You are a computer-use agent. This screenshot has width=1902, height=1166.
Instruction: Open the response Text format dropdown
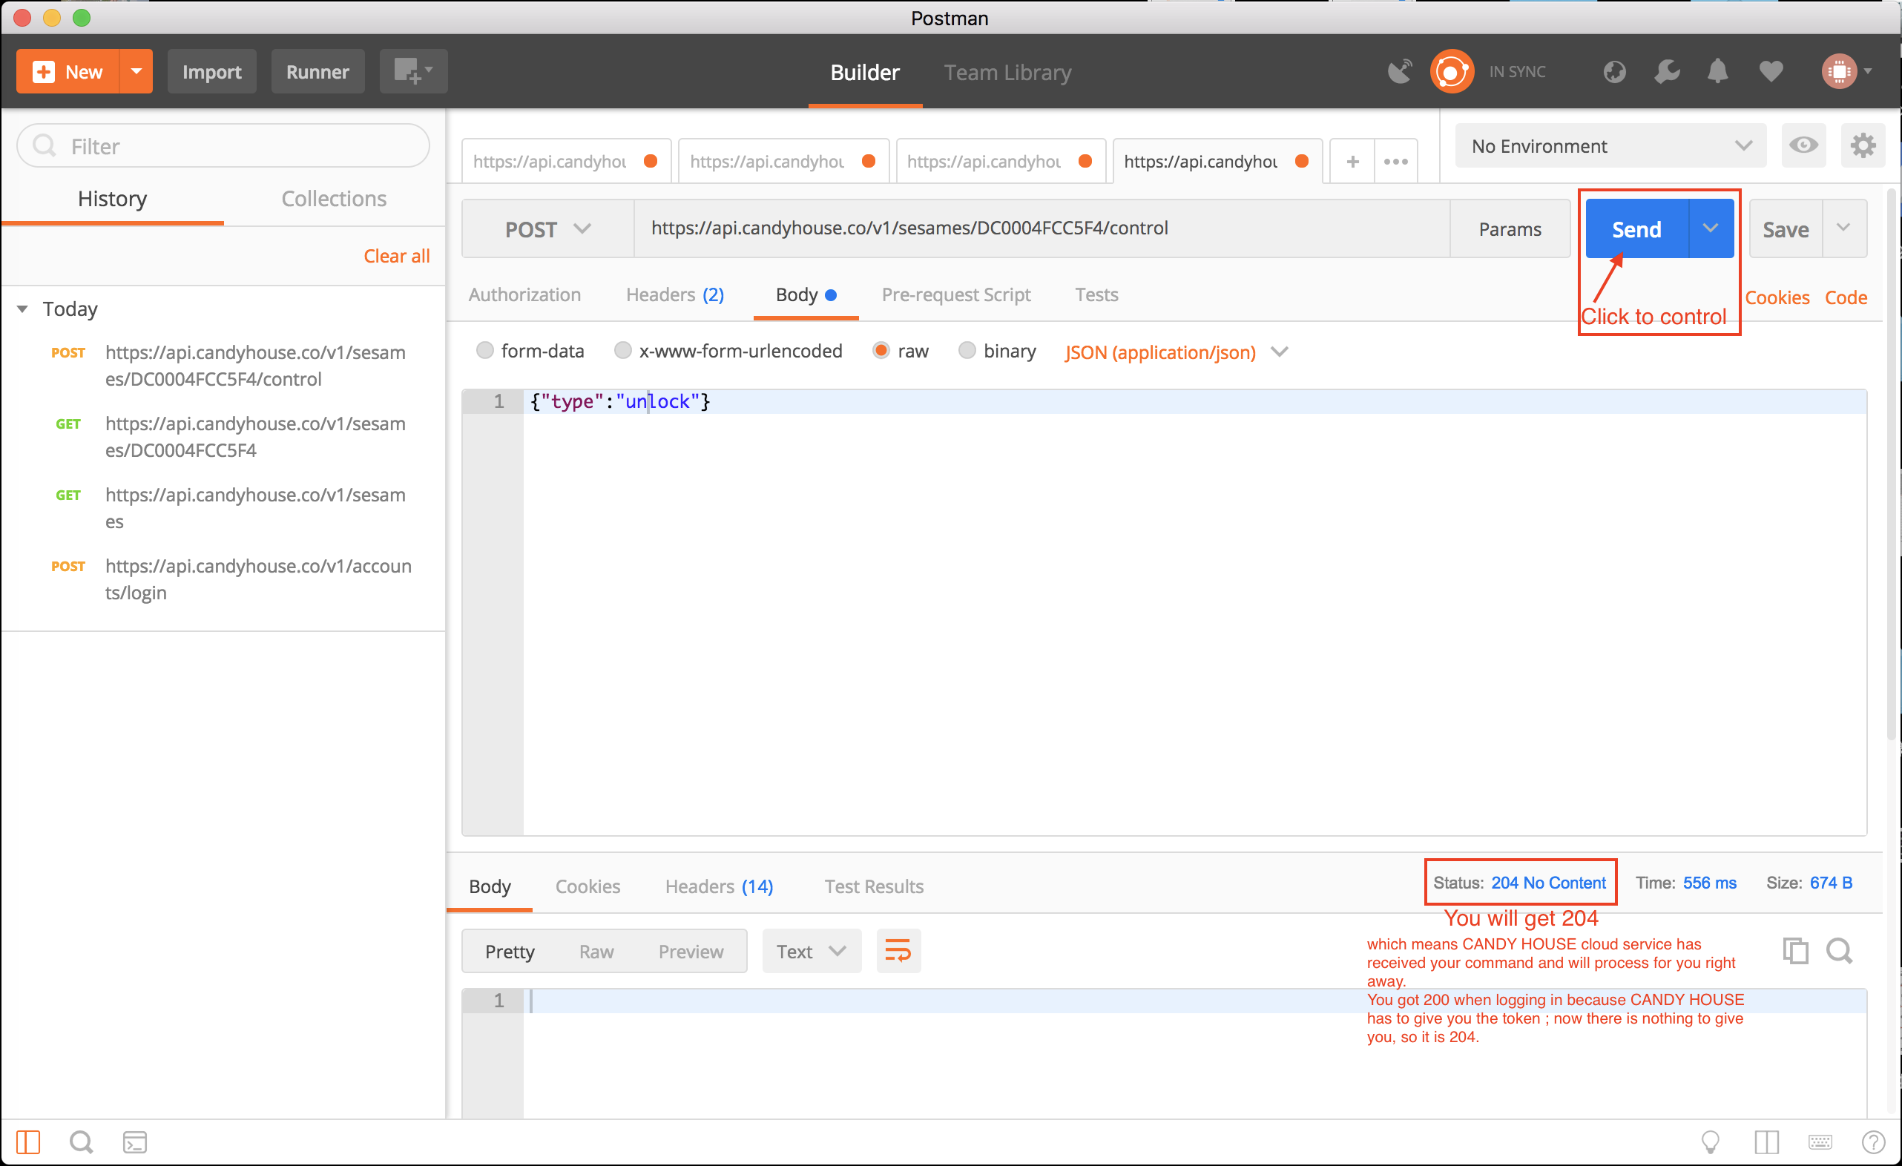811,951
